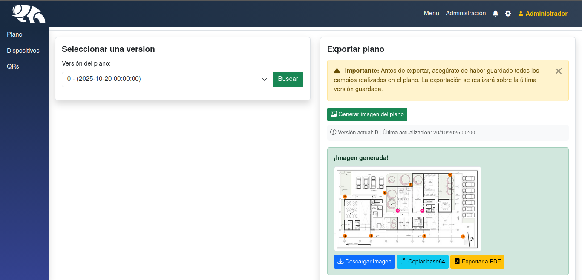Open the Administrador user menu
582x280 pixels.
pos(543,14)
